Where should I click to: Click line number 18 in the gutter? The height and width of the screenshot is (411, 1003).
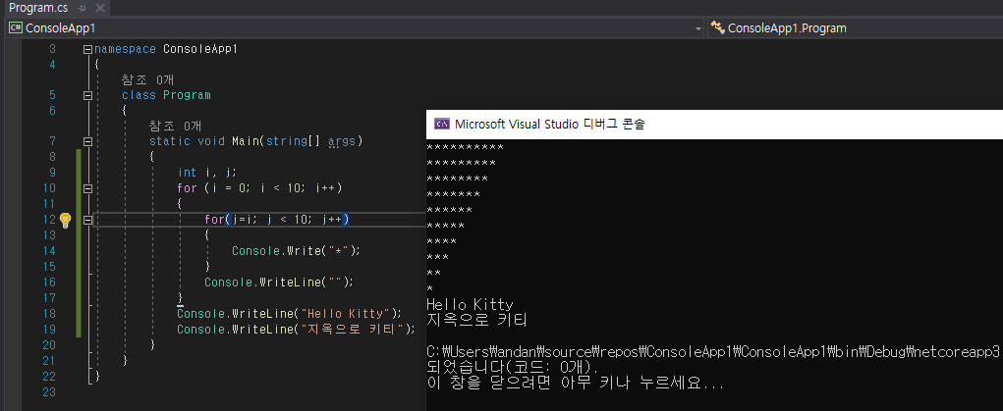pyautogui.click(x=49, y=314)
